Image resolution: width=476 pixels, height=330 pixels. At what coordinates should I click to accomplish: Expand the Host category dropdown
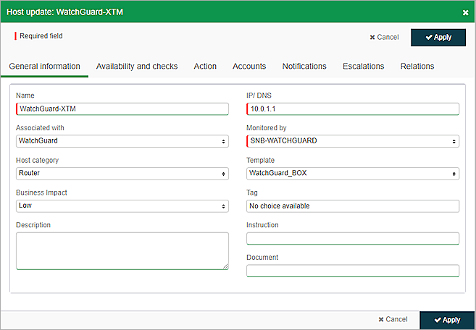coord(122,174)
